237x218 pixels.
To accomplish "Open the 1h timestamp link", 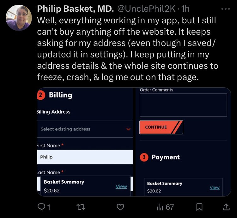I will tap(185, 9).
